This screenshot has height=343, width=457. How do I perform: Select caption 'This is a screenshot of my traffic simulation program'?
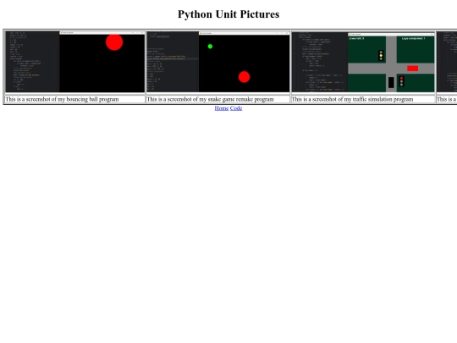pos(352,99)
